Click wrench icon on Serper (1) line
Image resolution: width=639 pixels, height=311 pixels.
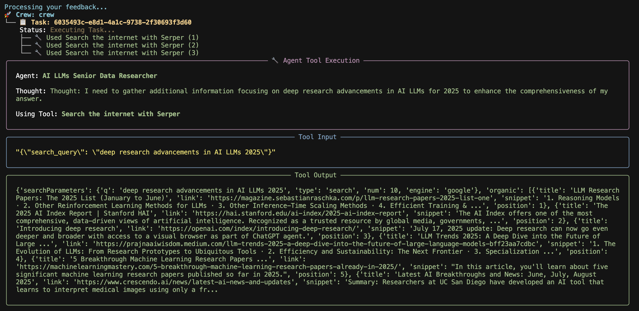coord(38,37)
